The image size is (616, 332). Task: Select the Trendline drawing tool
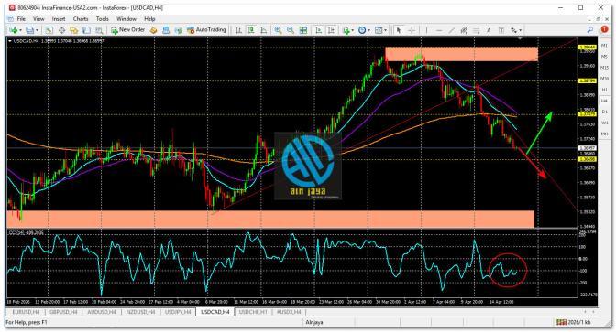click(452, 30)
